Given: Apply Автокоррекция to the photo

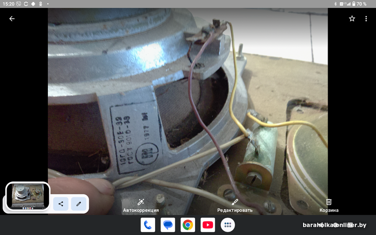Looking at the screenshot, I should 141,206.
